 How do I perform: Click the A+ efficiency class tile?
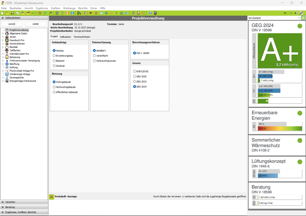point(280,51)
